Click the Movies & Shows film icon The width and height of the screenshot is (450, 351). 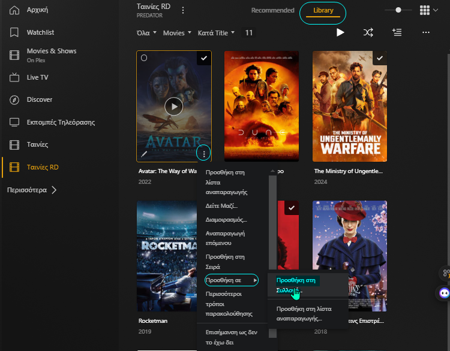click(x=14, y=55)
